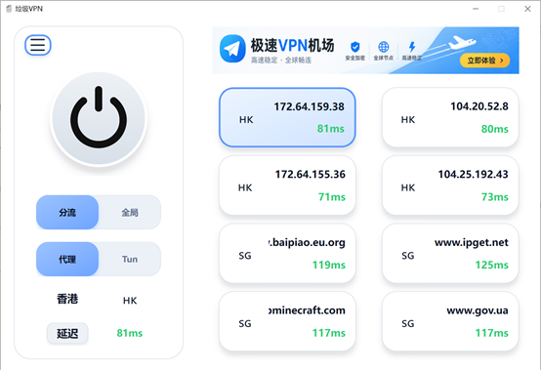Click the app icon in the title bar
This screenshot has height=370, width=541.
[x=9, y=9]
